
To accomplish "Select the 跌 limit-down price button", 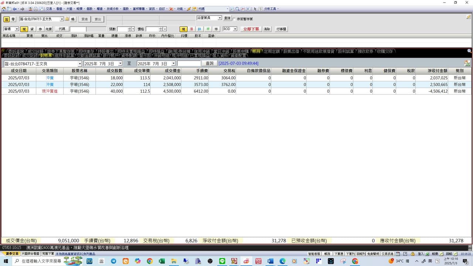I will click(x=200, y=29).
